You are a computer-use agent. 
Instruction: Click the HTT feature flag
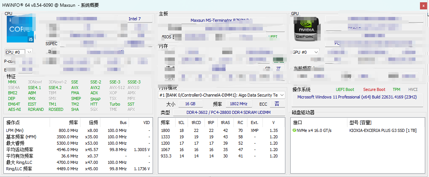(94, 104)
